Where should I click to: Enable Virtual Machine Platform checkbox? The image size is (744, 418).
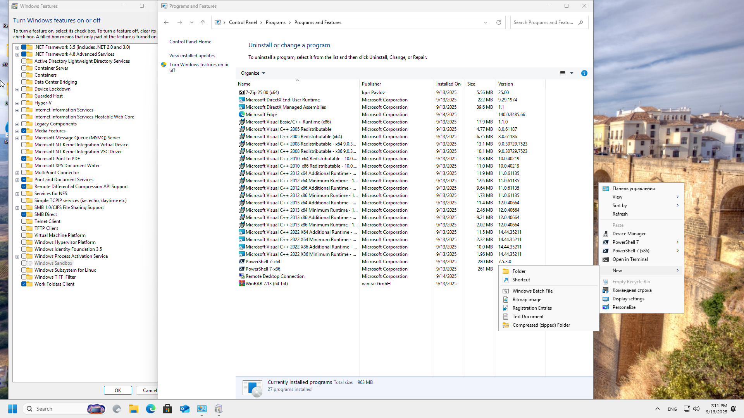click(24, 235)
